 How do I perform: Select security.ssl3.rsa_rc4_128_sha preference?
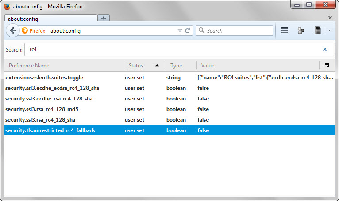[x=169, y=120]
